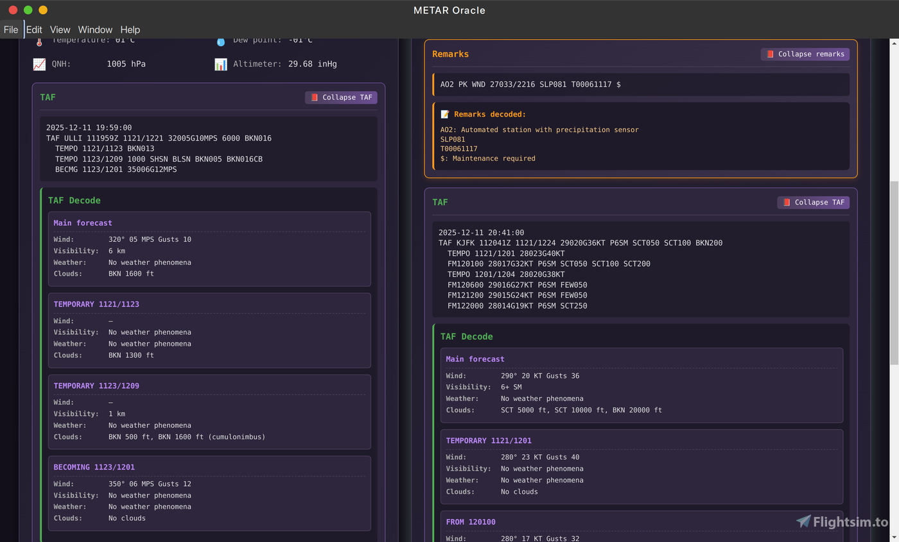Click the memo icon beside Remarks decoded
899x542 pixels.
pyautogui.click(x=444, y=114)
